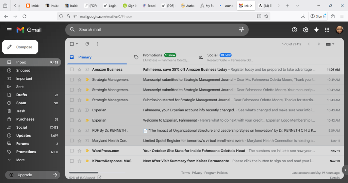Open the select dropdown arrow next to checkbox

click(x=77, y=44)
